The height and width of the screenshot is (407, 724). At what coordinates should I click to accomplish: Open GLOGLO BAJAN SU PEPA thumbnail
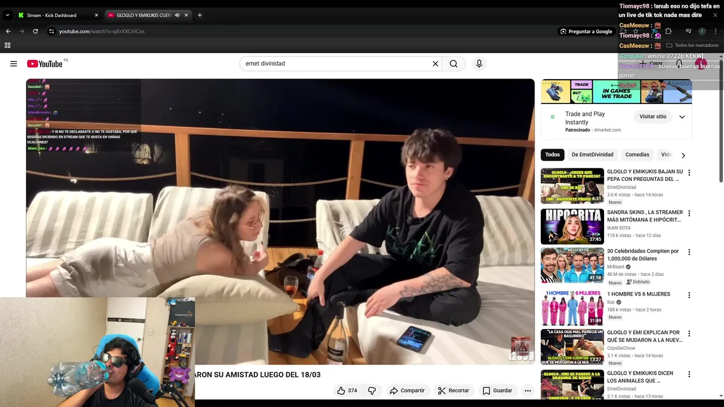572,186
